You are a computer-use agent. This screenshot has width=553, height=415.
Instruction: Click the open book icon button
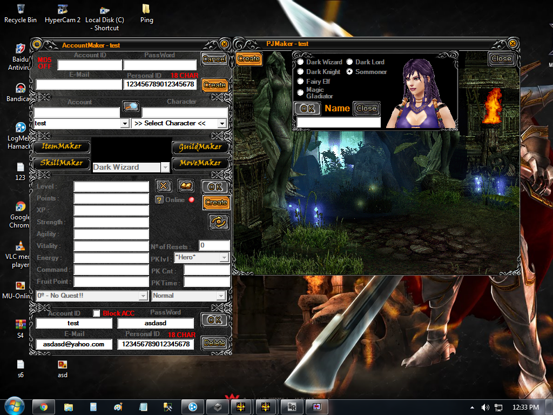(186, 186)
